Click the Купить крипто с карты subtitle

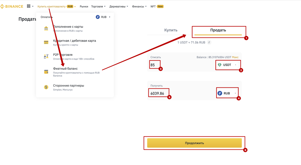[x=65, y=45]
